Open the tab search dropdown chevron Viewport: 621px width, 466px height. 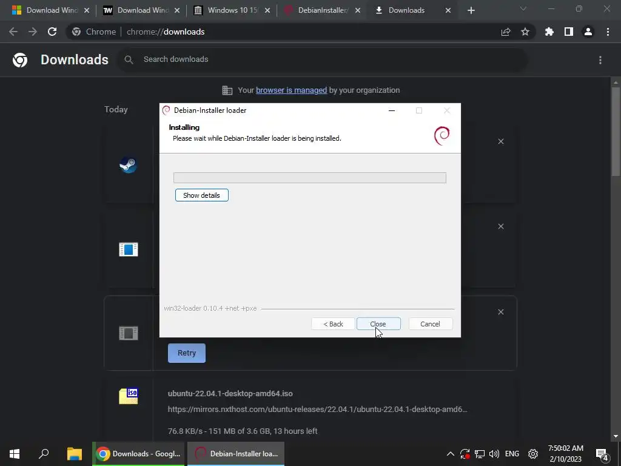click(523, 8)
